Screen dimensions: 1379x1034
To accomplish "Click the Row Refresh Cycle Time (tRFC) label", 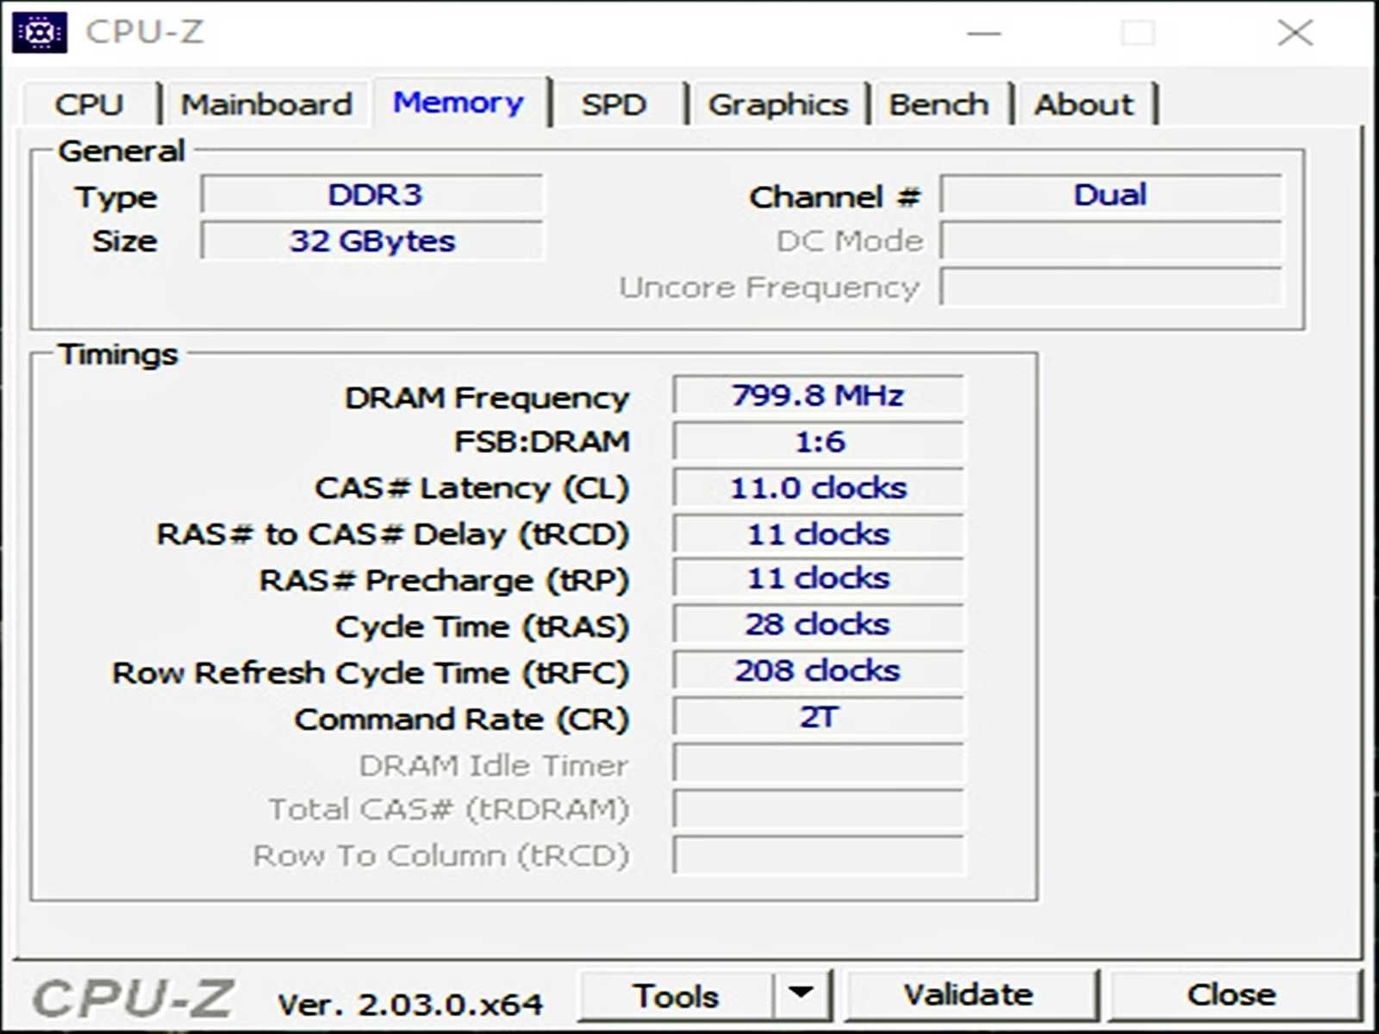I will point(371,673).
